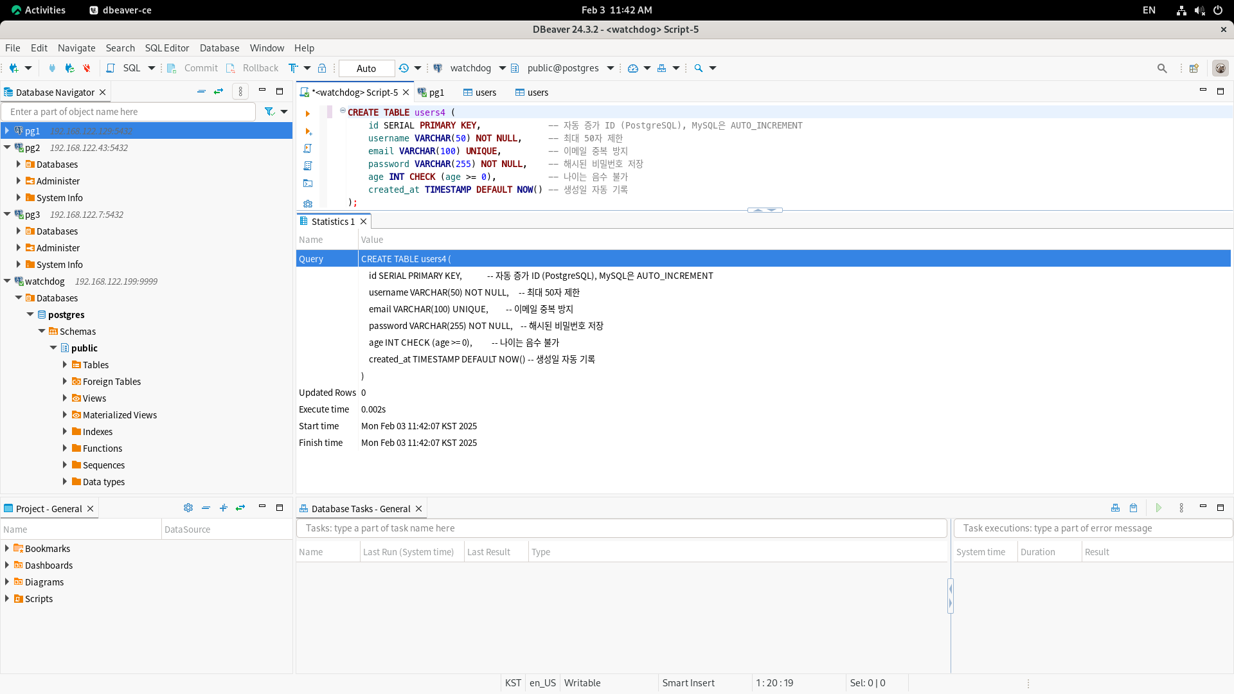The width and height of the screenshot is (1234, 694).
Task: Click the navigator filter funnel icon
Action: pos(269,112)
